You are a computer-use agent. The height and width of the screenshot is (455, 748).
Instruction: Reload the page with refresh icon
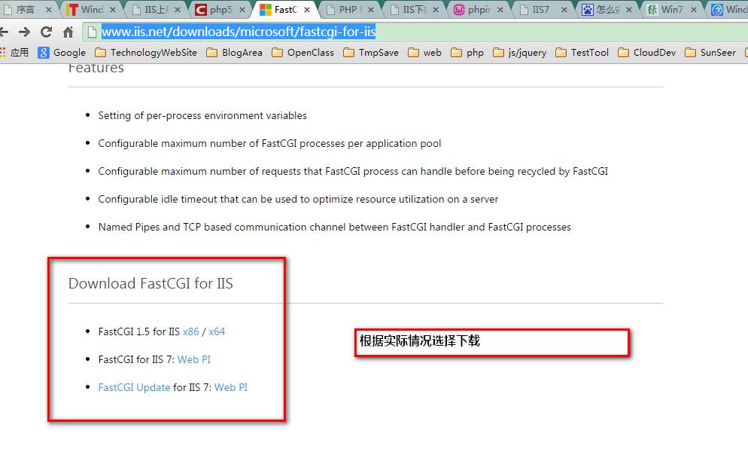click(x=46, y=32)
